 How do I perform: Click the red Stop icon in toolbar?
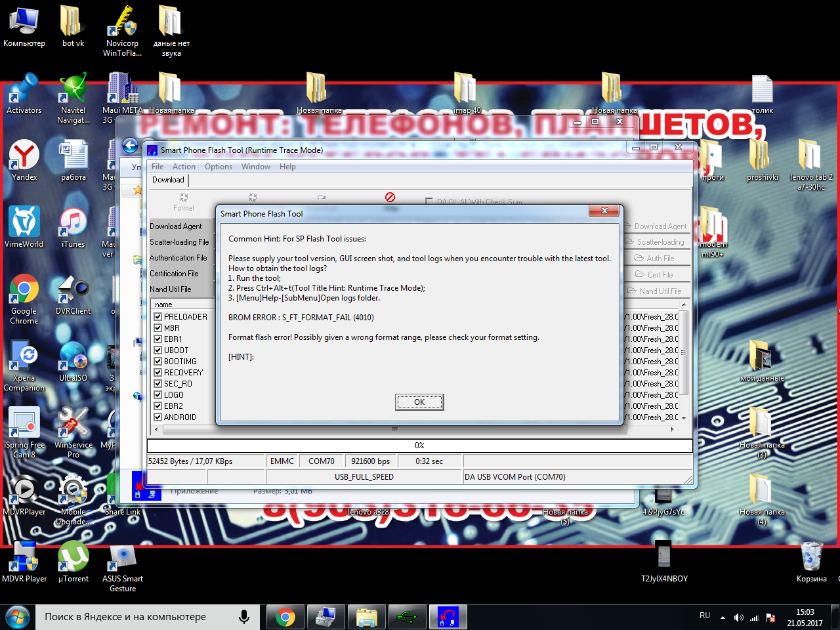click(x=390, y=198)
